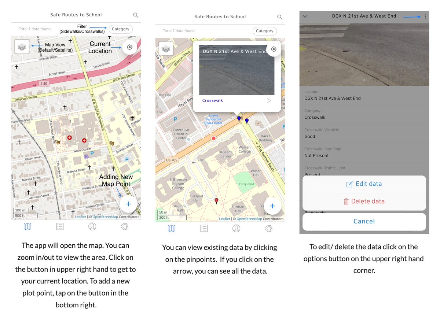Click Visibility value Good

(x=310, y=136)
